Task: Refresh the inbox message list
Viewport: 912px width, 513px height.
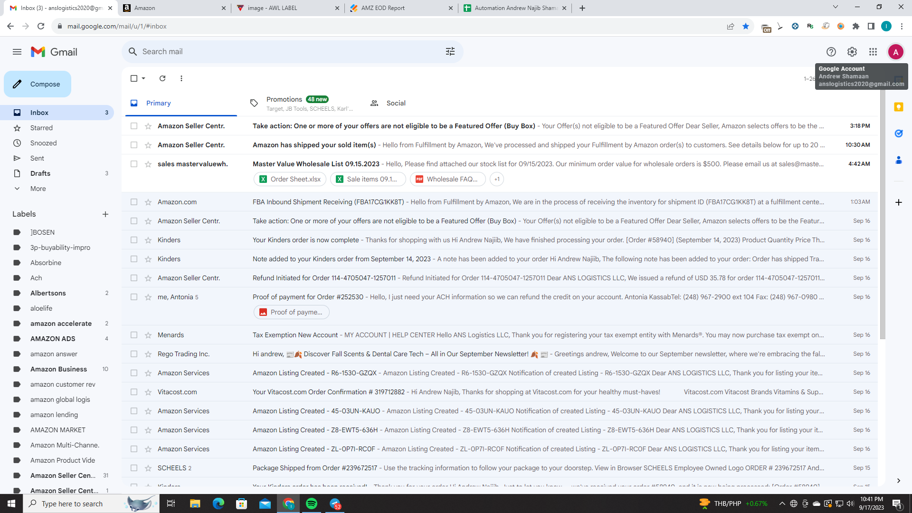Action: pos(162,78)
